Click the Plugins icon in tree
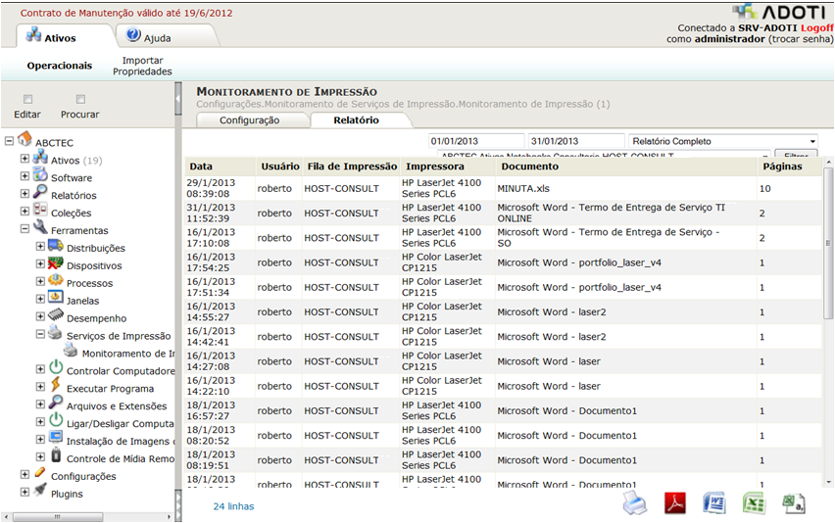Viewport: 835px width, 523px height. pyautogui.click(x=40, y=491)
